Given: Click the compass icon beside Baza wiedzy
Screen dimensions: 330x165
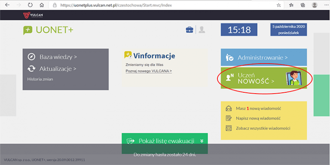Looking at the screenshot, I should [31, 57].
